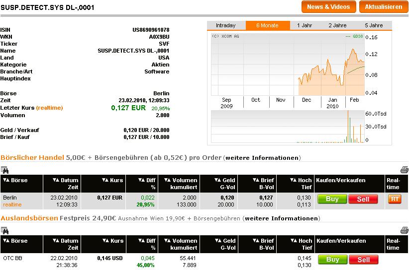Click the Berlin exchange name in table

tap(10, 198)
